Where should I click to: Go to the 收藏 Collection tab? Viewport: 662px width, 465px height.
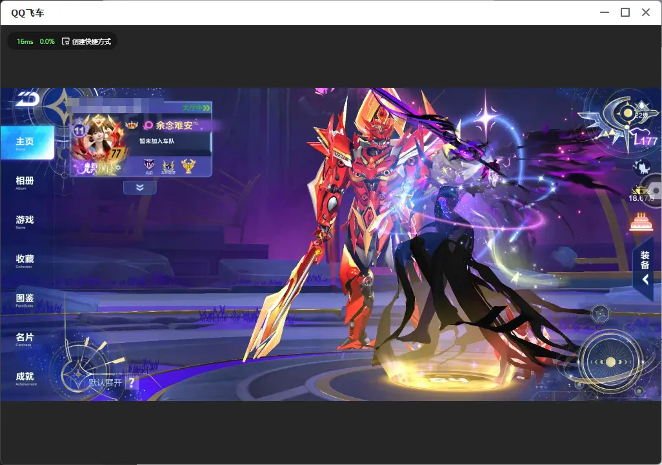[25, 261]
